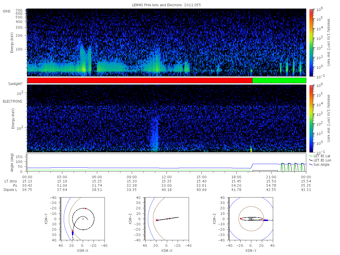
Task: Click the Dipole L row label
Action: [10, 190]
